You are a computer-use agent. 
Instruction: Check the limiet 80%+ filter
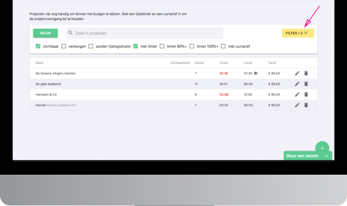point(162,46)
